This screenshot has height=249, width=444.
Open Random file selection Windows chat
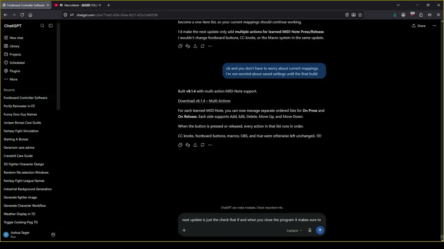pos(26,173)
